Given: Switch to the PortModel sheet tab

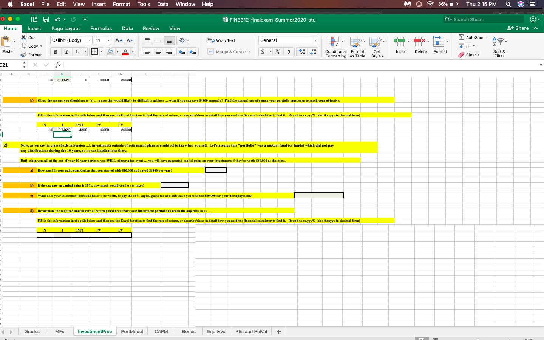Looking at the screenshot, I should [132, 332].
